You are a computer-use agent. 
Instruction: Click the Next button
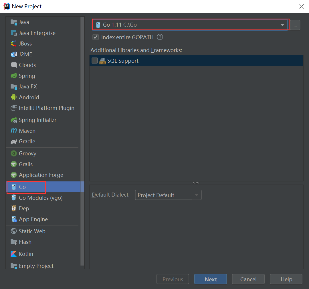click(211, 279)
